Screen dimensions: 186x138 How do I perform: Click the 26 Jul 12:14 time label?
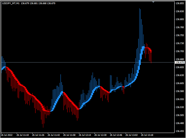pyautogui.click(x=85, y=135)
